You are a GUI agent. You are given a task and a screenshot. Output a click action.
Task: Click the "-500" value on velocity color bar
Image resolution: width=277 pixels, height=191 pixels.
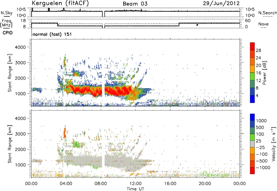click(x=262, y=161)
